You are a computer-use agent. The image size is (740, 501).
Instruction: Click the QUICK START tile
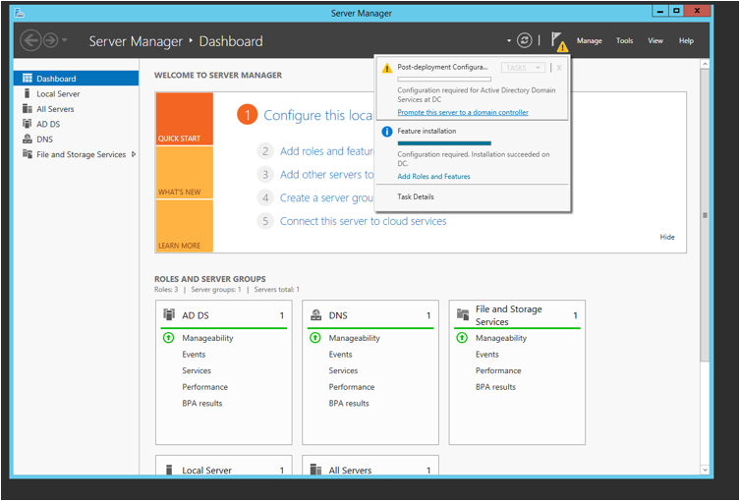tap(185, 119)
